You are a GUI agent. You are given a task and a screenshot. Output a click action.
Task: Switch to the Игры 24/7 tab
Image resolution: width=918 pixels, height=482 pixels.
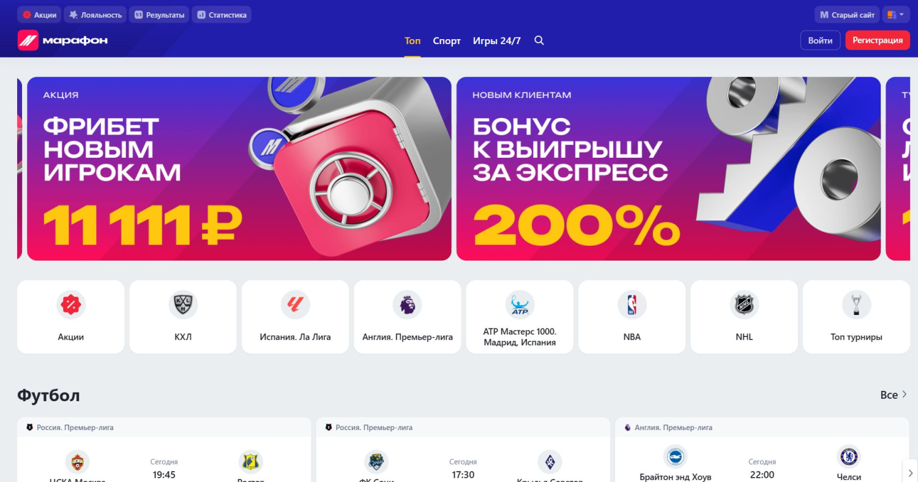[x=497, y=40]
